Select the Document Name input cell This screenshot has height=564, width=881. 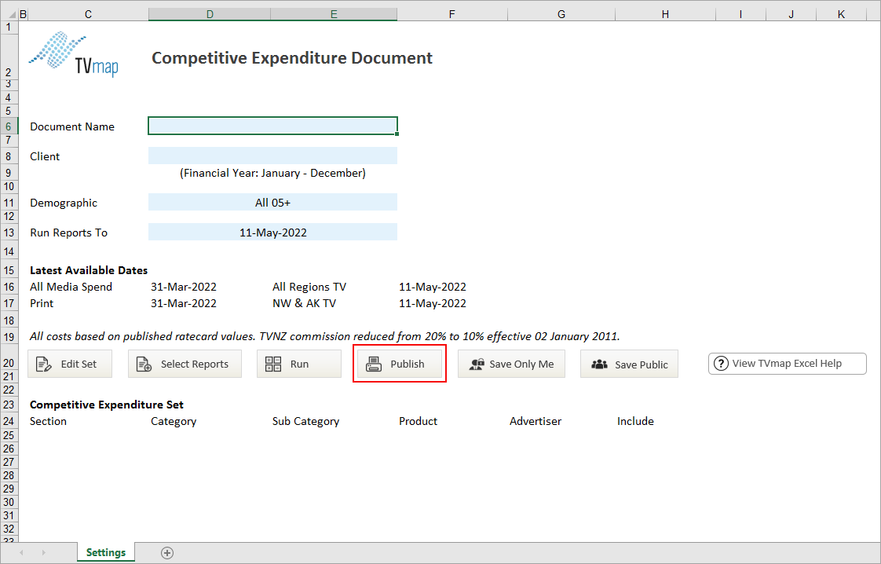(x=273, y=126)
